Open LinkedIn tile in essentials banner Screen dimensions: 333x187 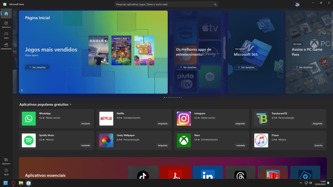coord(208,172)
